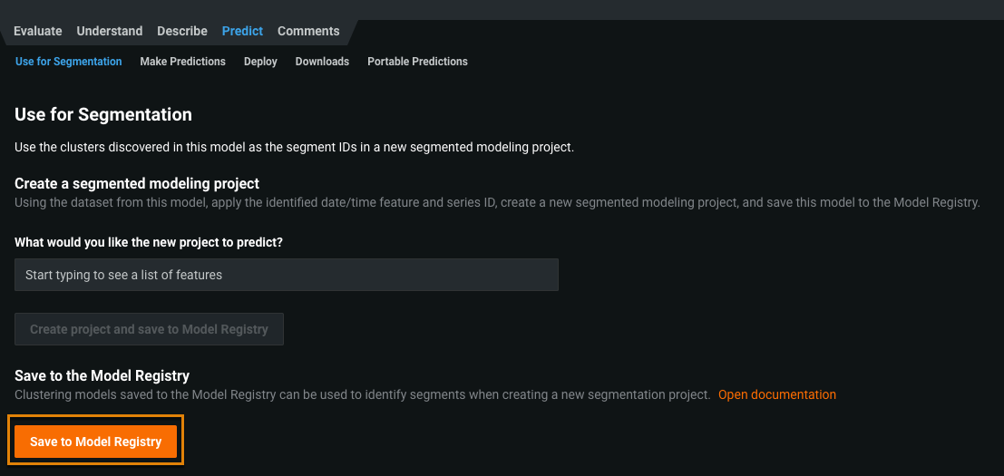
Task: Open the Make Predictions sub-tab
Action: pos(182,62)
